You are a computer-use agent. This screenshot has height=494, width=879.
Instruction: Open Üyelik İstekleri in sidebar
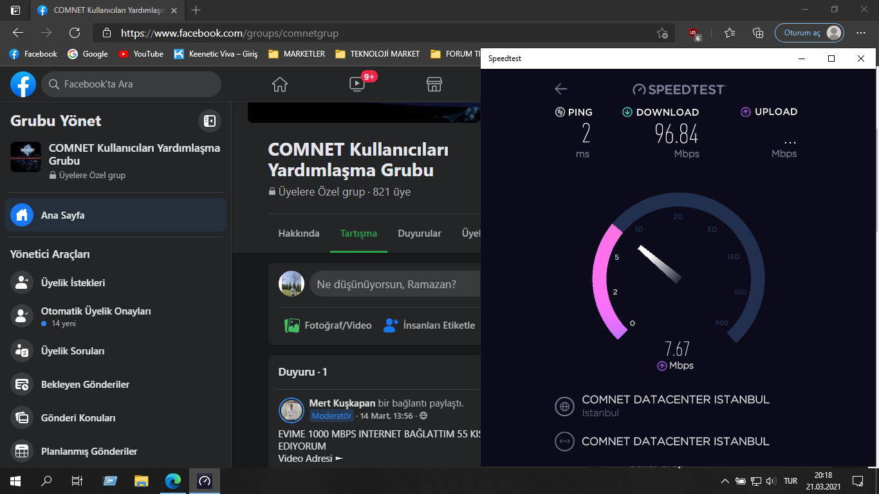[x=116, y=282]
